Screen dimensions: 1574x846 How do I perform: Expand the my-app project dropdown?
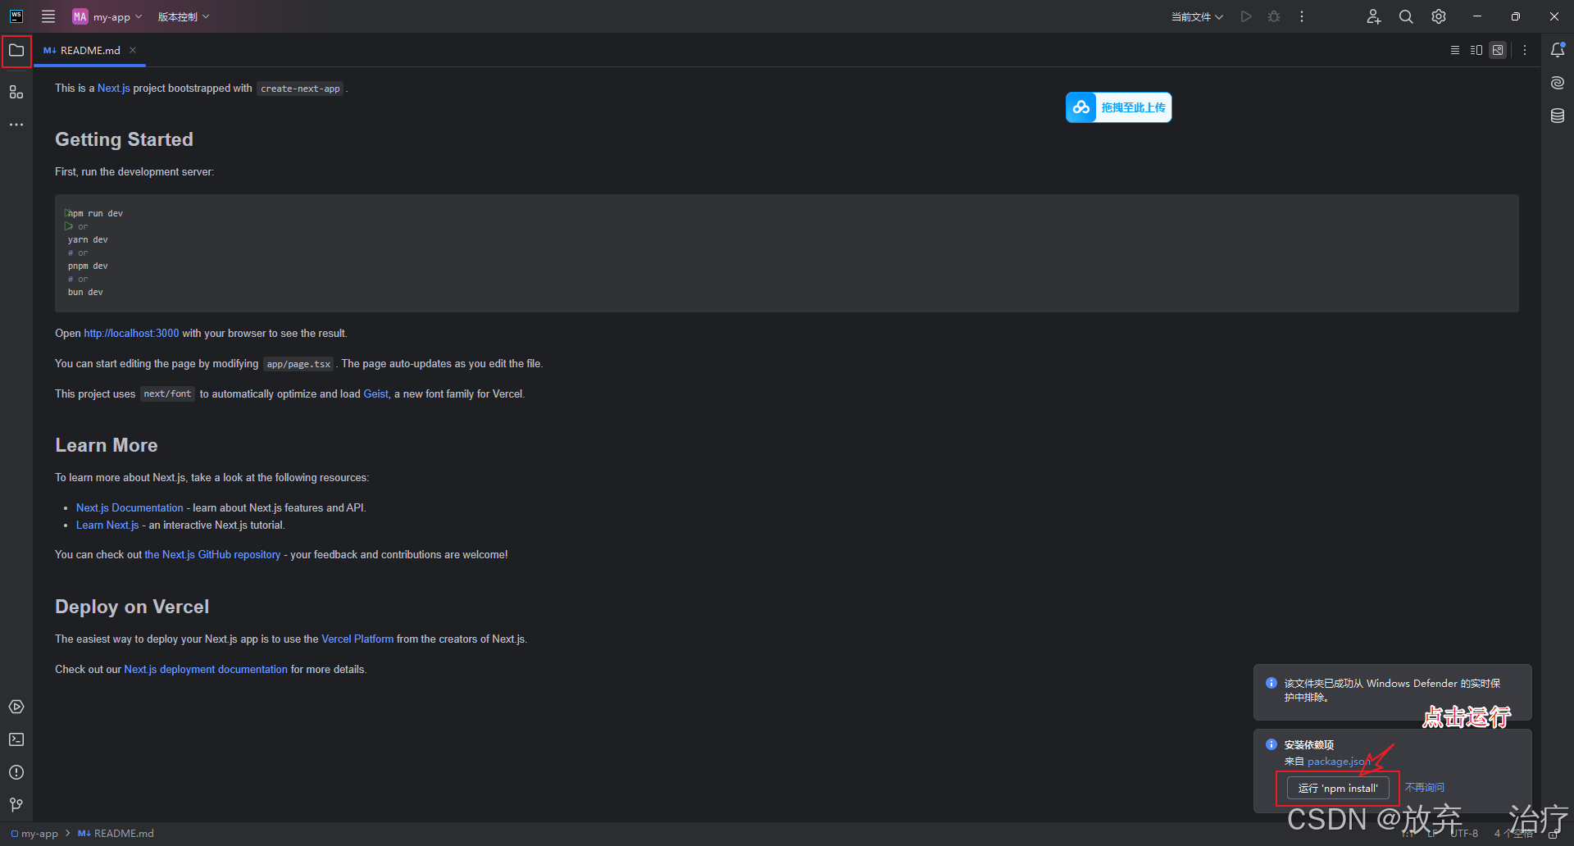[x=107, y=16]
